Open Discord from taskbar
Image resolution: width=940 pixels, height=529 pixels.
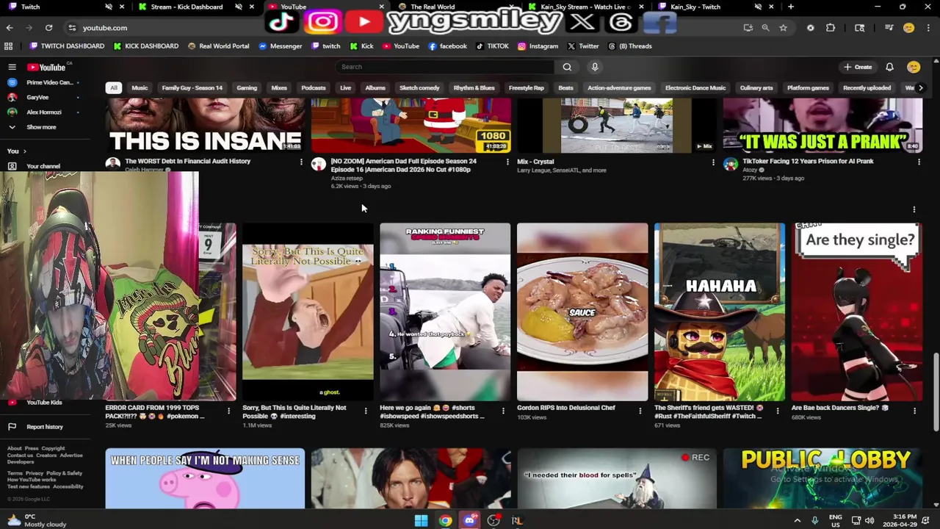coord(469,520)
